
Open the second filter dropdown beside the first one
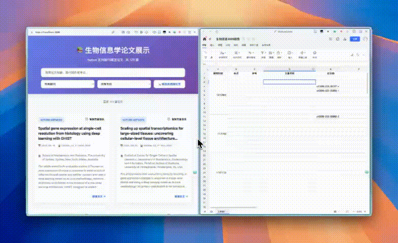tap(124, 84)
